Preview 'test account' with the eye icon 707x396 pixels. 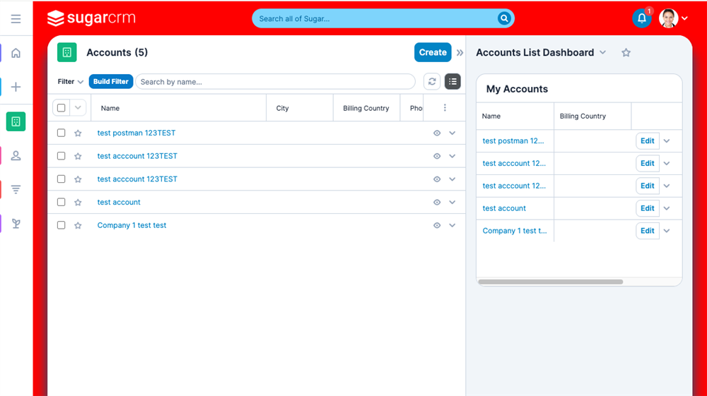(x=437, y=203)
